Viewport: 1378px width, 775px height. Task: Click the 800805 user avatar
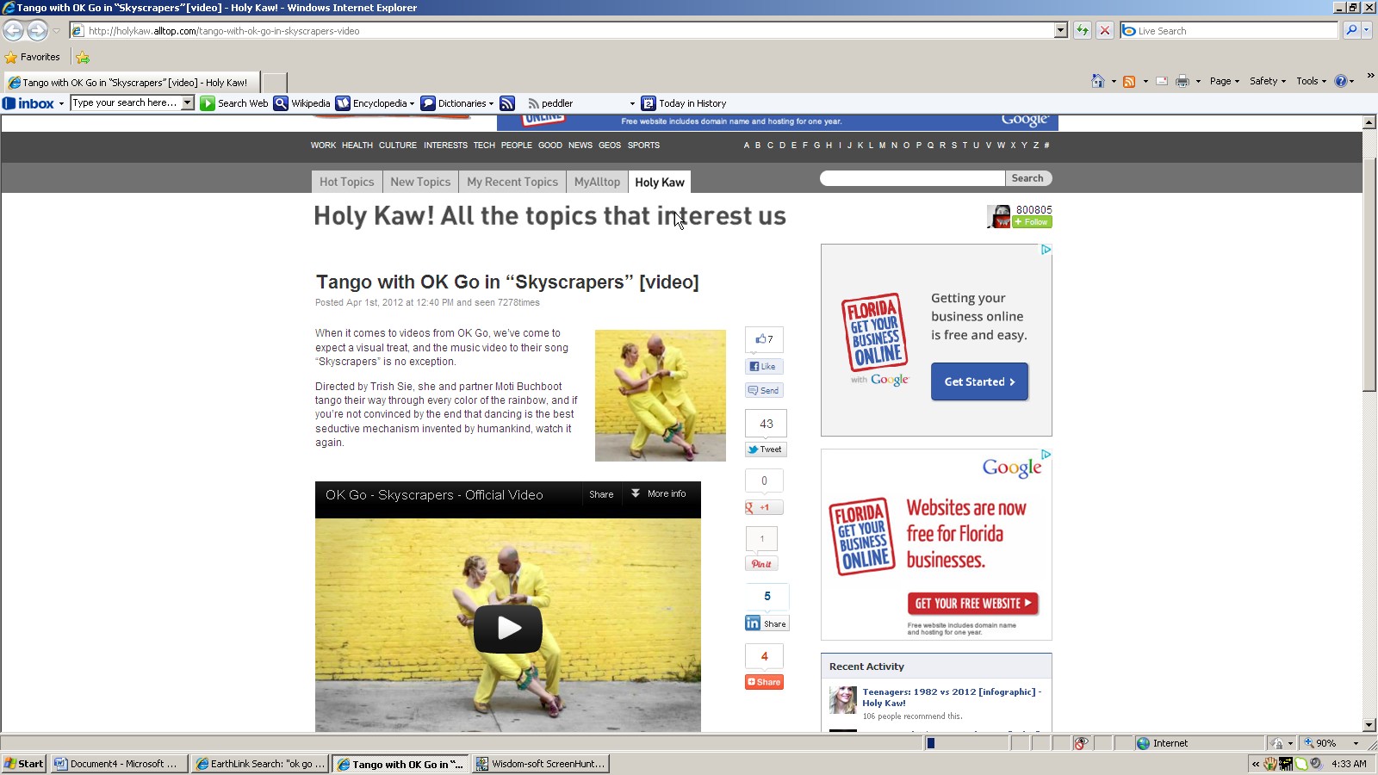click(x=999, y=216)
